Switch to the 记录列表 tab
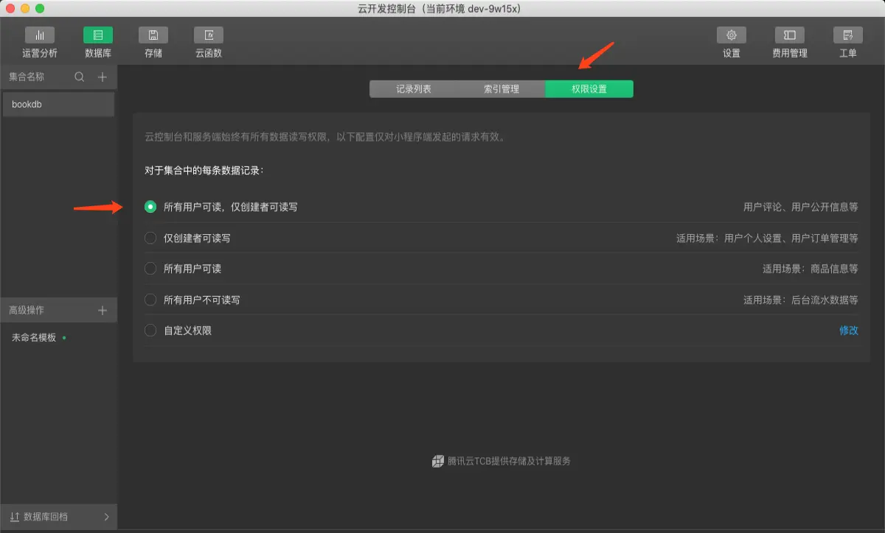The image size is (885, 533). [414, 89]
